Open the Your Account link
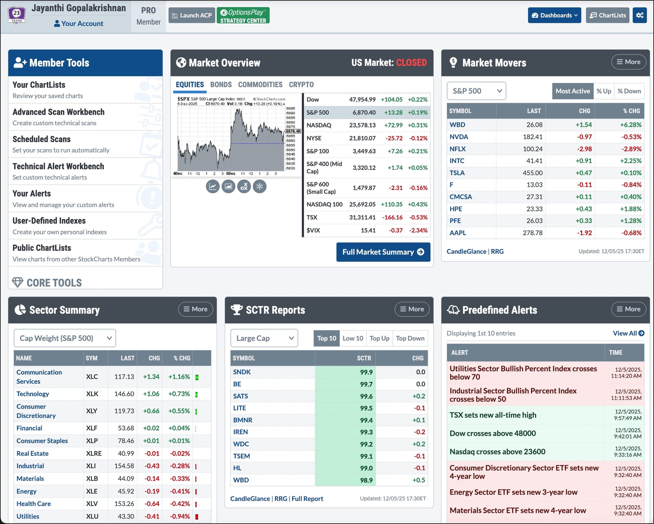 pyautogui.click(x=78, y=24)
